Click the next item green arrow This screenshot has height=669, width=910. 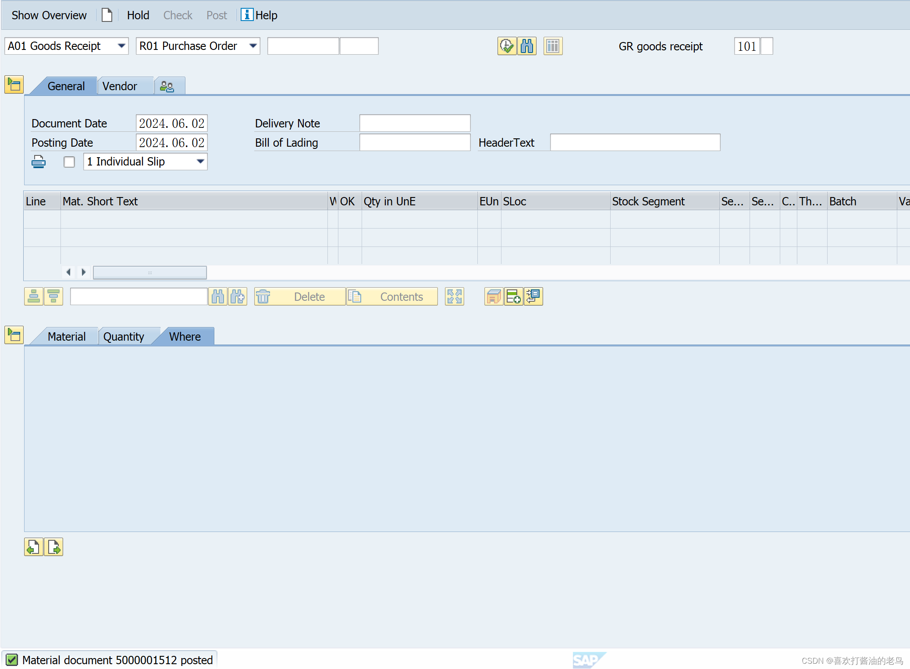[53, 547]
